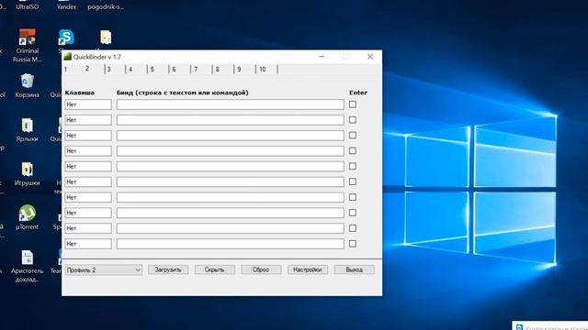Open tab 10 in QuickBinder
This screenshot has height=330, width=588.
(263, 70)
